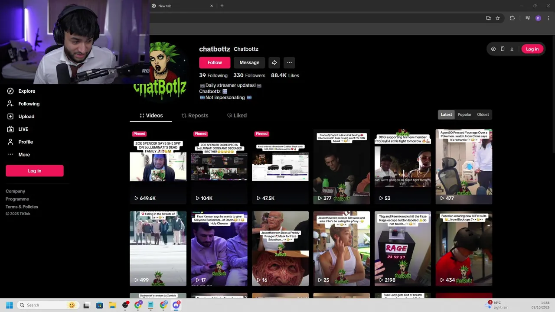Open Chrome three-dot menu
The image size is (555, 312).
(x=548, y=18)
